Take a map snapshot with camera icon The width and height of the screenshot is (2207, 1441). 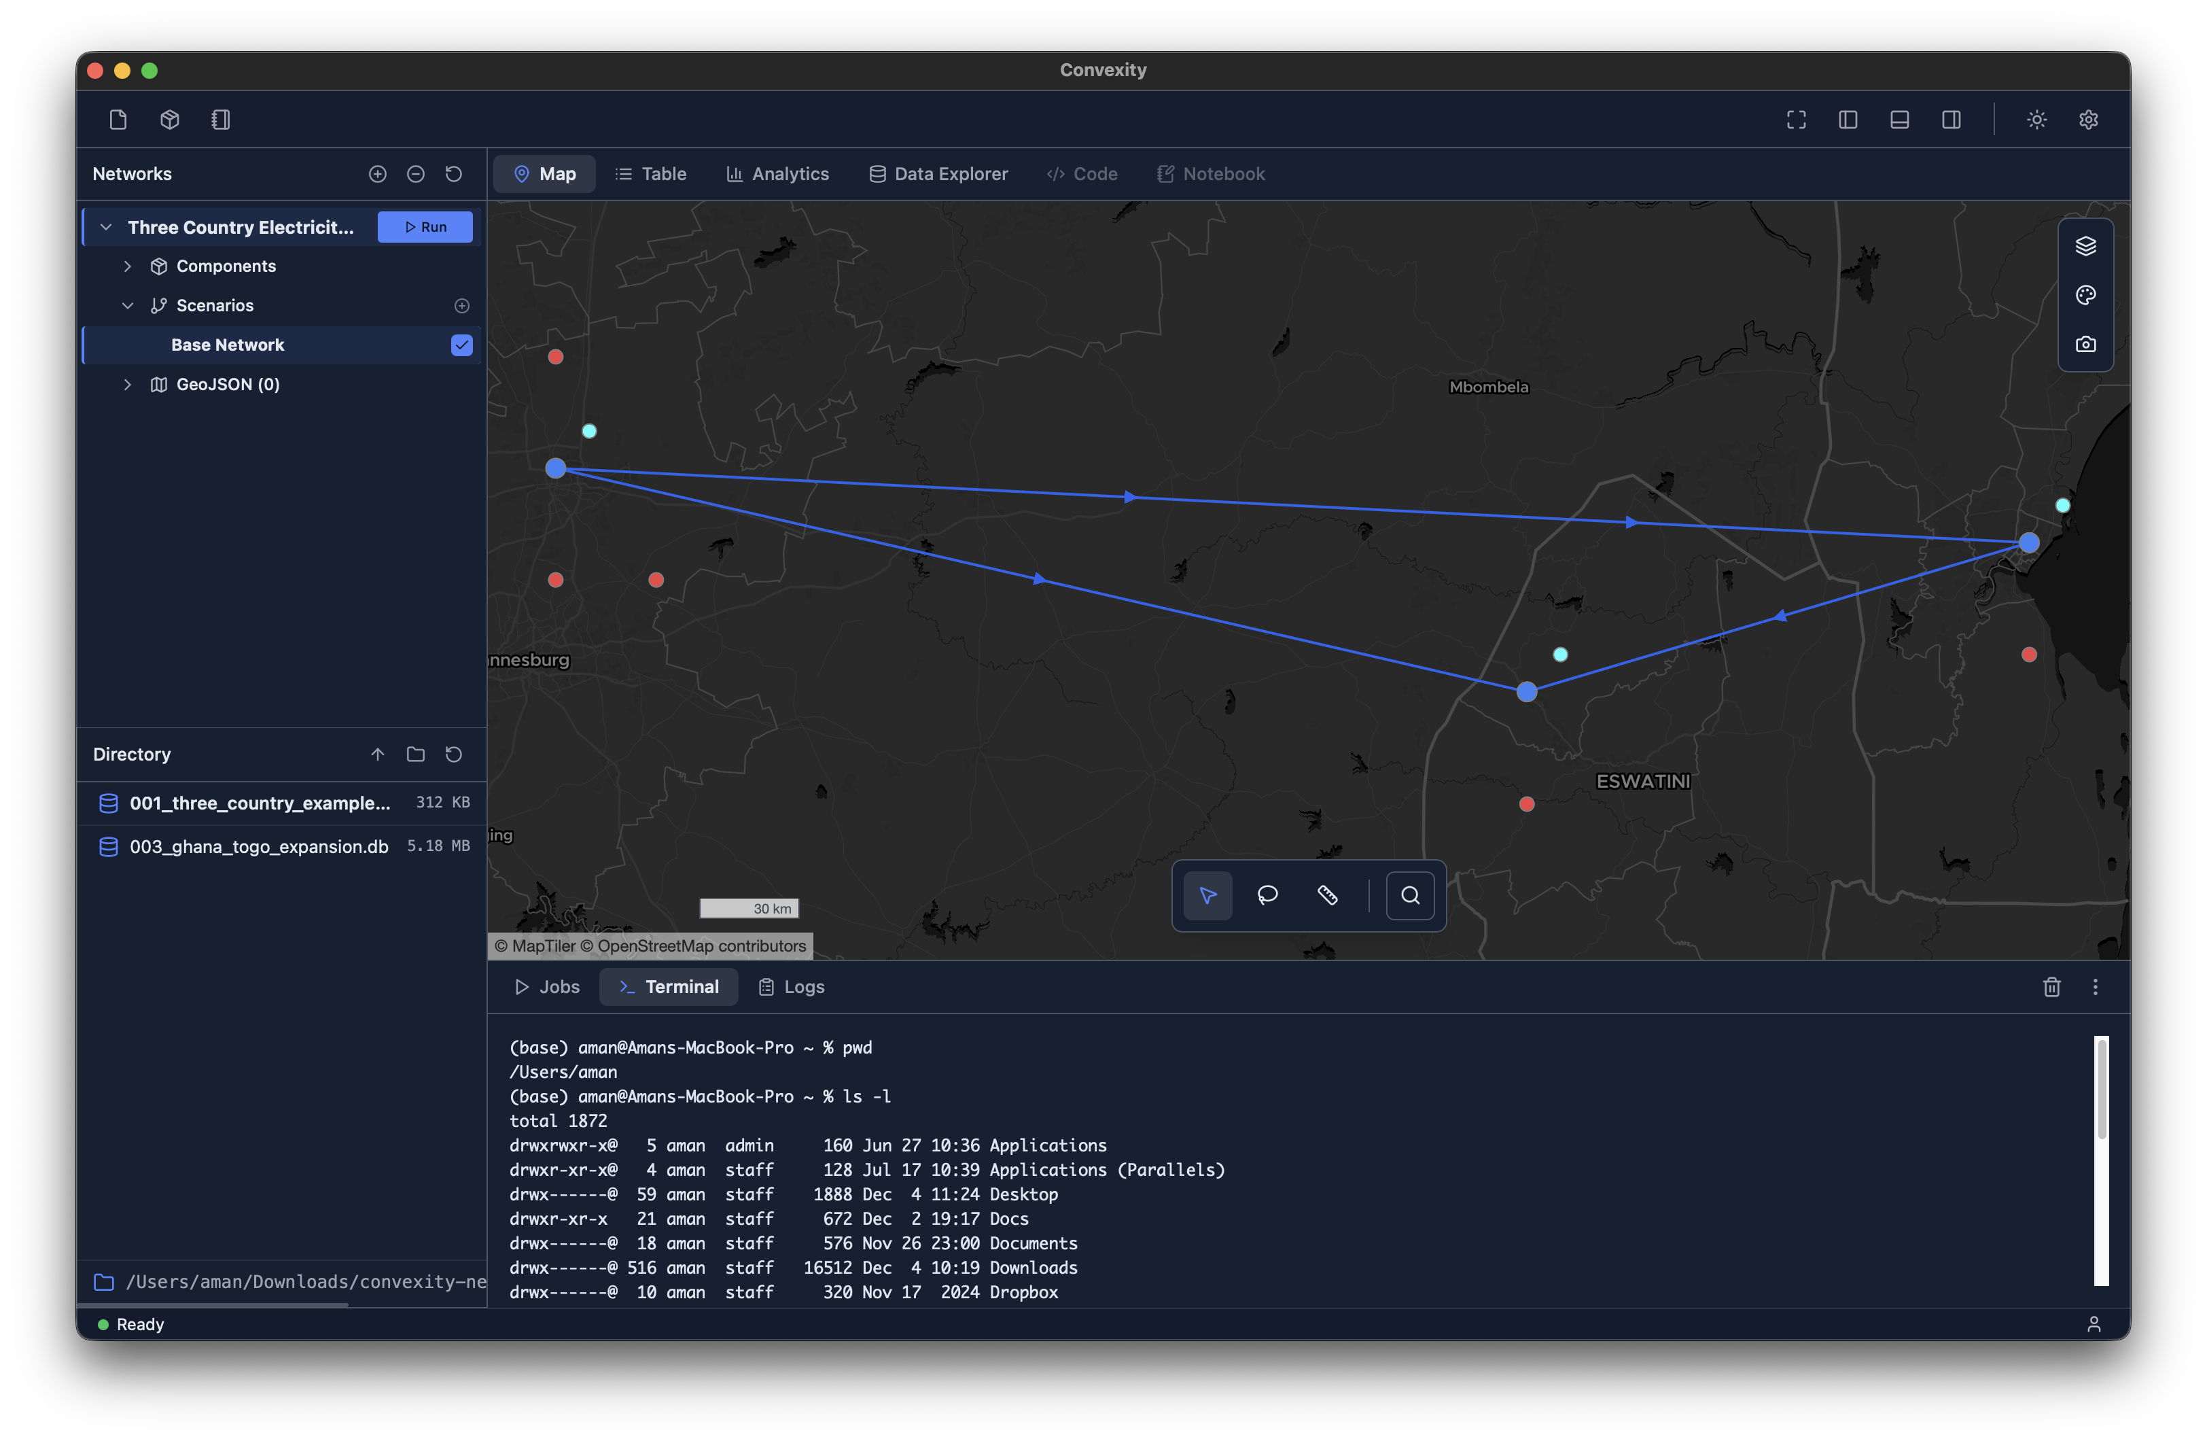pyautogui.click(x=2085, y=344)
